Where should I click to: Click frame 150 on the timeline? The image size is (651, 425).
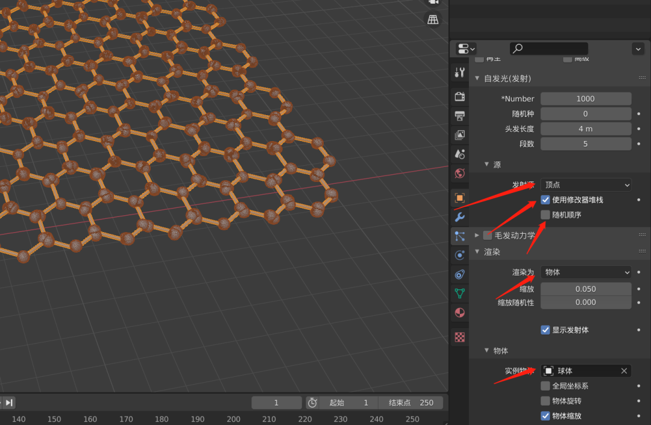pyautogui.click(x=54, y=419)
